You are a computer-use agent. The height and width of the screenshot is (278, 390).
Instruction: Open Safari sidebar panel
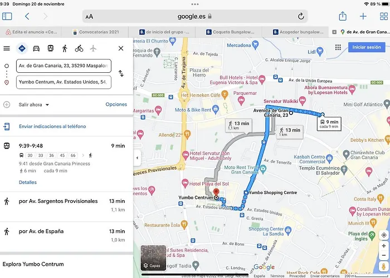pyautogui.click(x=7, y=16)
